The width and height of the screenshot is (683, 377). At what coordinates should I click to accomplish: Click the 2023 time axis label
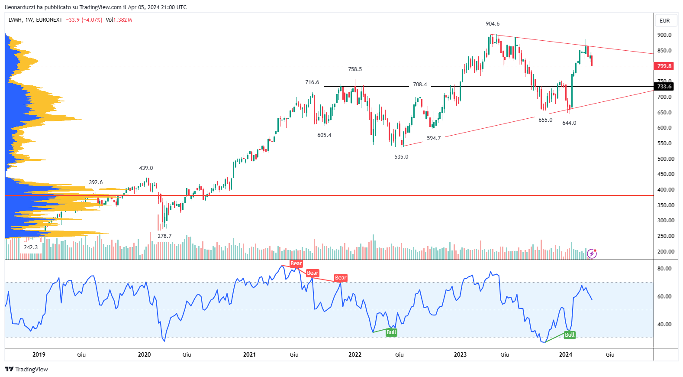(460, 355)
